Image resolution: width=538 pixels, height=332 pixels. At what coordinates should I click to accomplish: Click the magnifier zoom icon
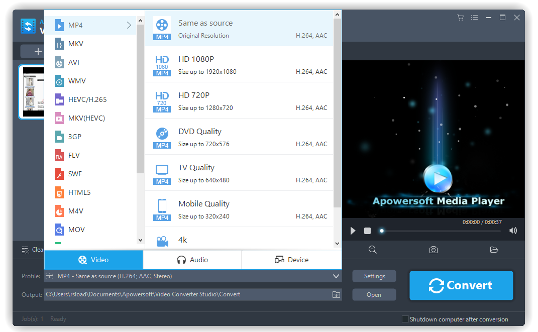372,250
